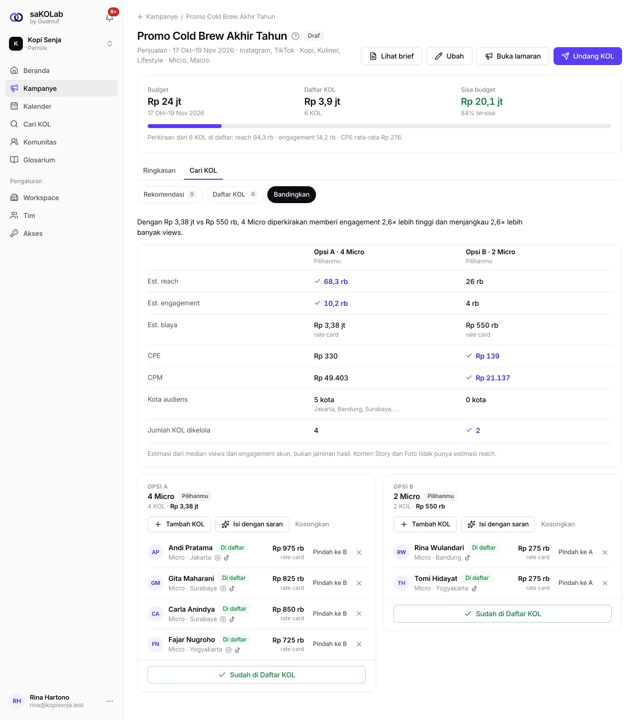Open Kalender from the sidebar

point(62,106)
